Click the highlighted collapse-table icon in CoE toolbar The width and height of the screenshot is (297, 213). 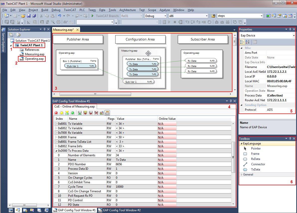(107, 113)
